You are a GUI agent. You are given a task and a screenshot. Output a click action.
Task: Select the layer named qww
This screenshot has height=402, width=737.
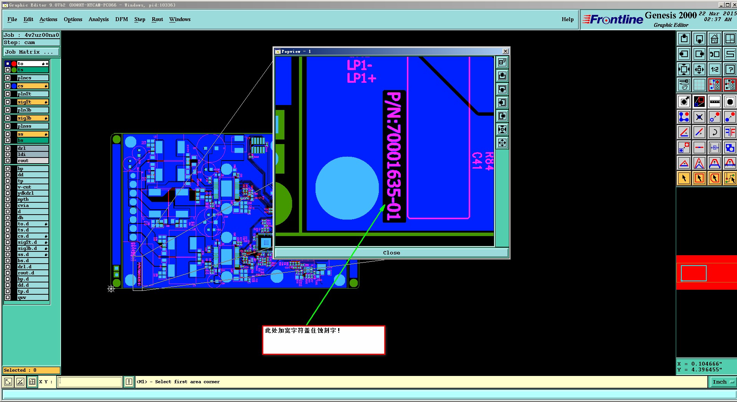33,297
